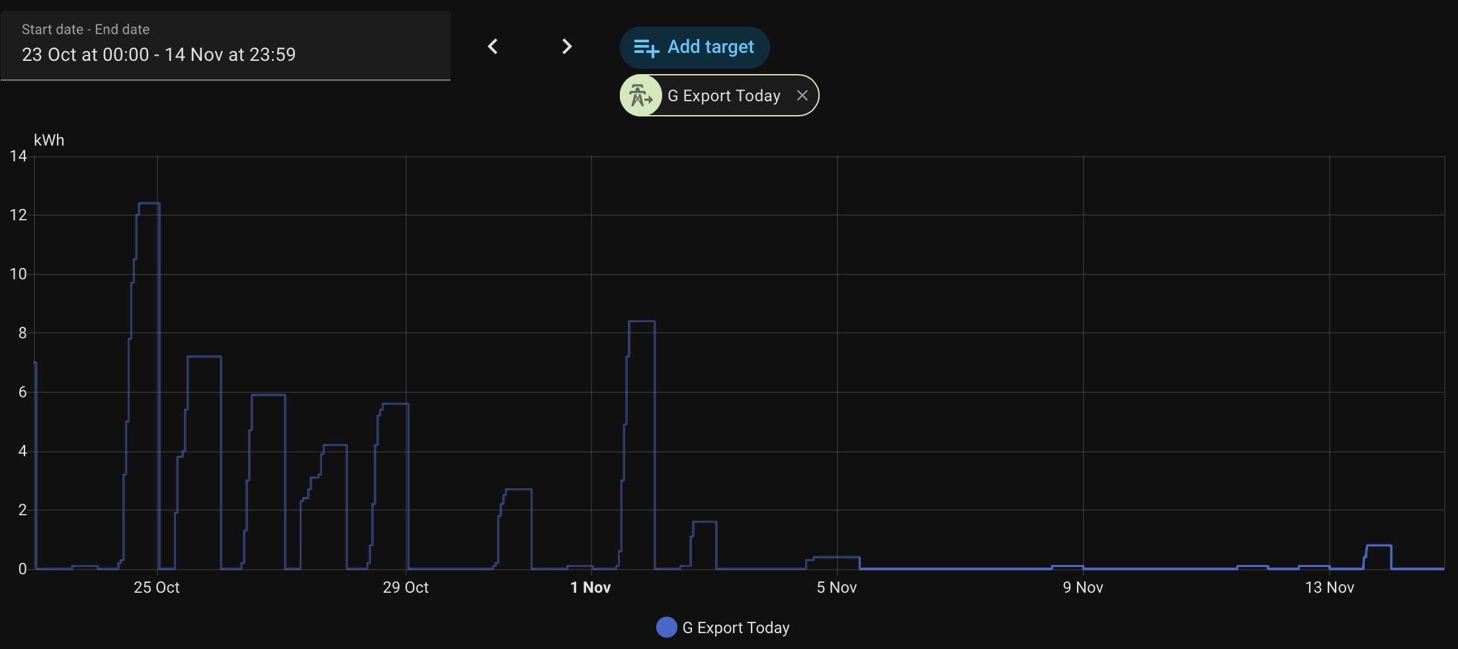Screen dimensions: 1458x649
Task: Click the 6 value on y-axis
Action: tap(22, 392)
